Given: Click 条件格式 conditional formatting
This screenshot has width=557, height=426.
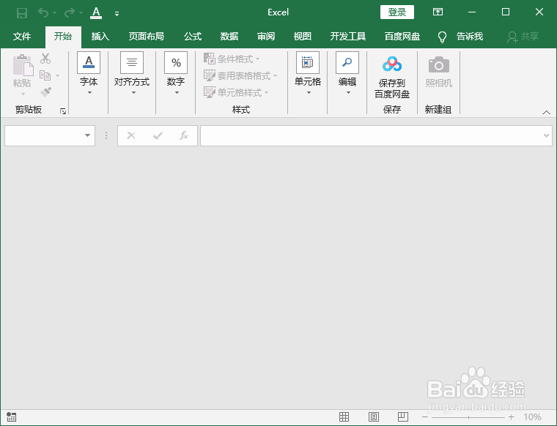Looking at the screenshot, I should click(232, 59).
